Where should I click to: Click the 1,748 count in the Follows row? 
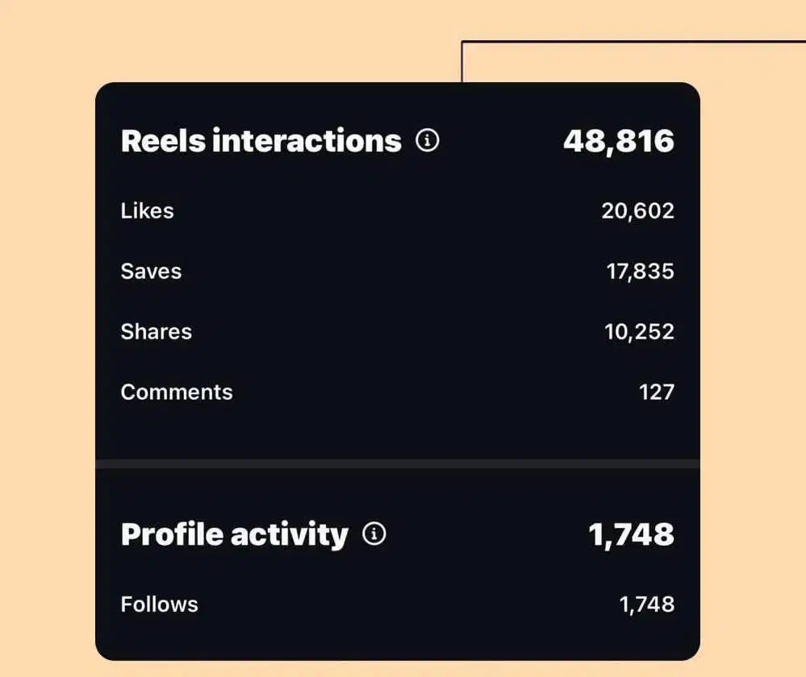click(646, 604)
